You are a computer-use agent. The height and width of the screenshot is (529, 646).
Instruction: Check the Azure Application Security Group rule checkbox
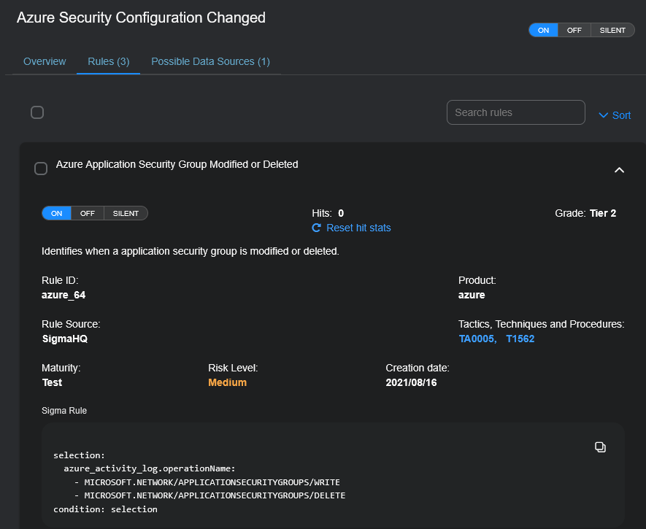tap(41, 169)
